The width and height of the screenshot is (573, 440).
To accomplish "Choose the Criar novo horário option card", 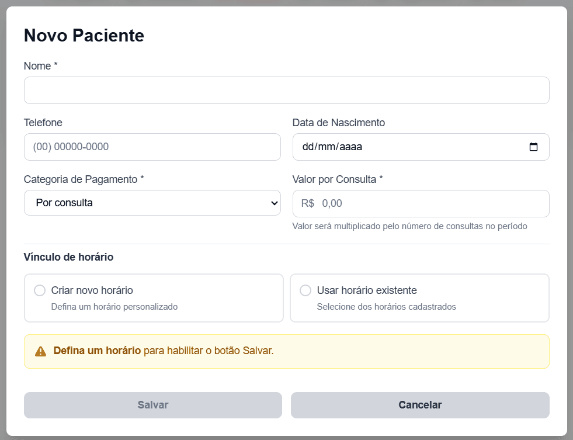I will click(153, 297).
